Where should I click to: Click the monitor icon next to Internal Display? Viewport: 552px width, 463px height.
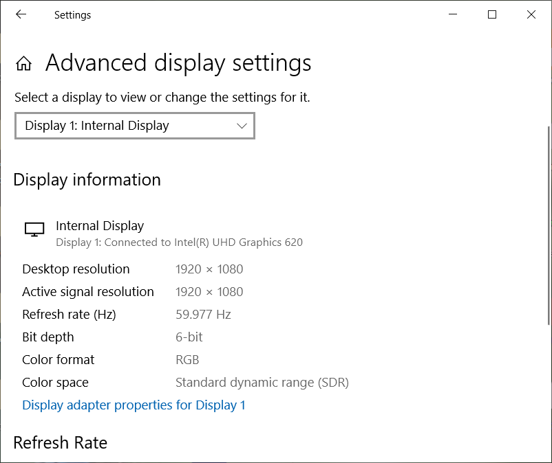tap(34, 229)
